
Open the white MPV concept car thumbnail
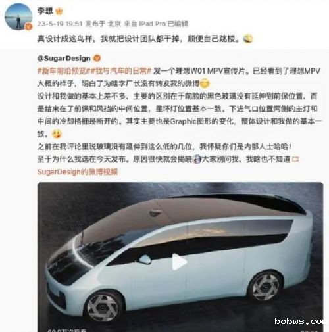click(x=180, y=257)
